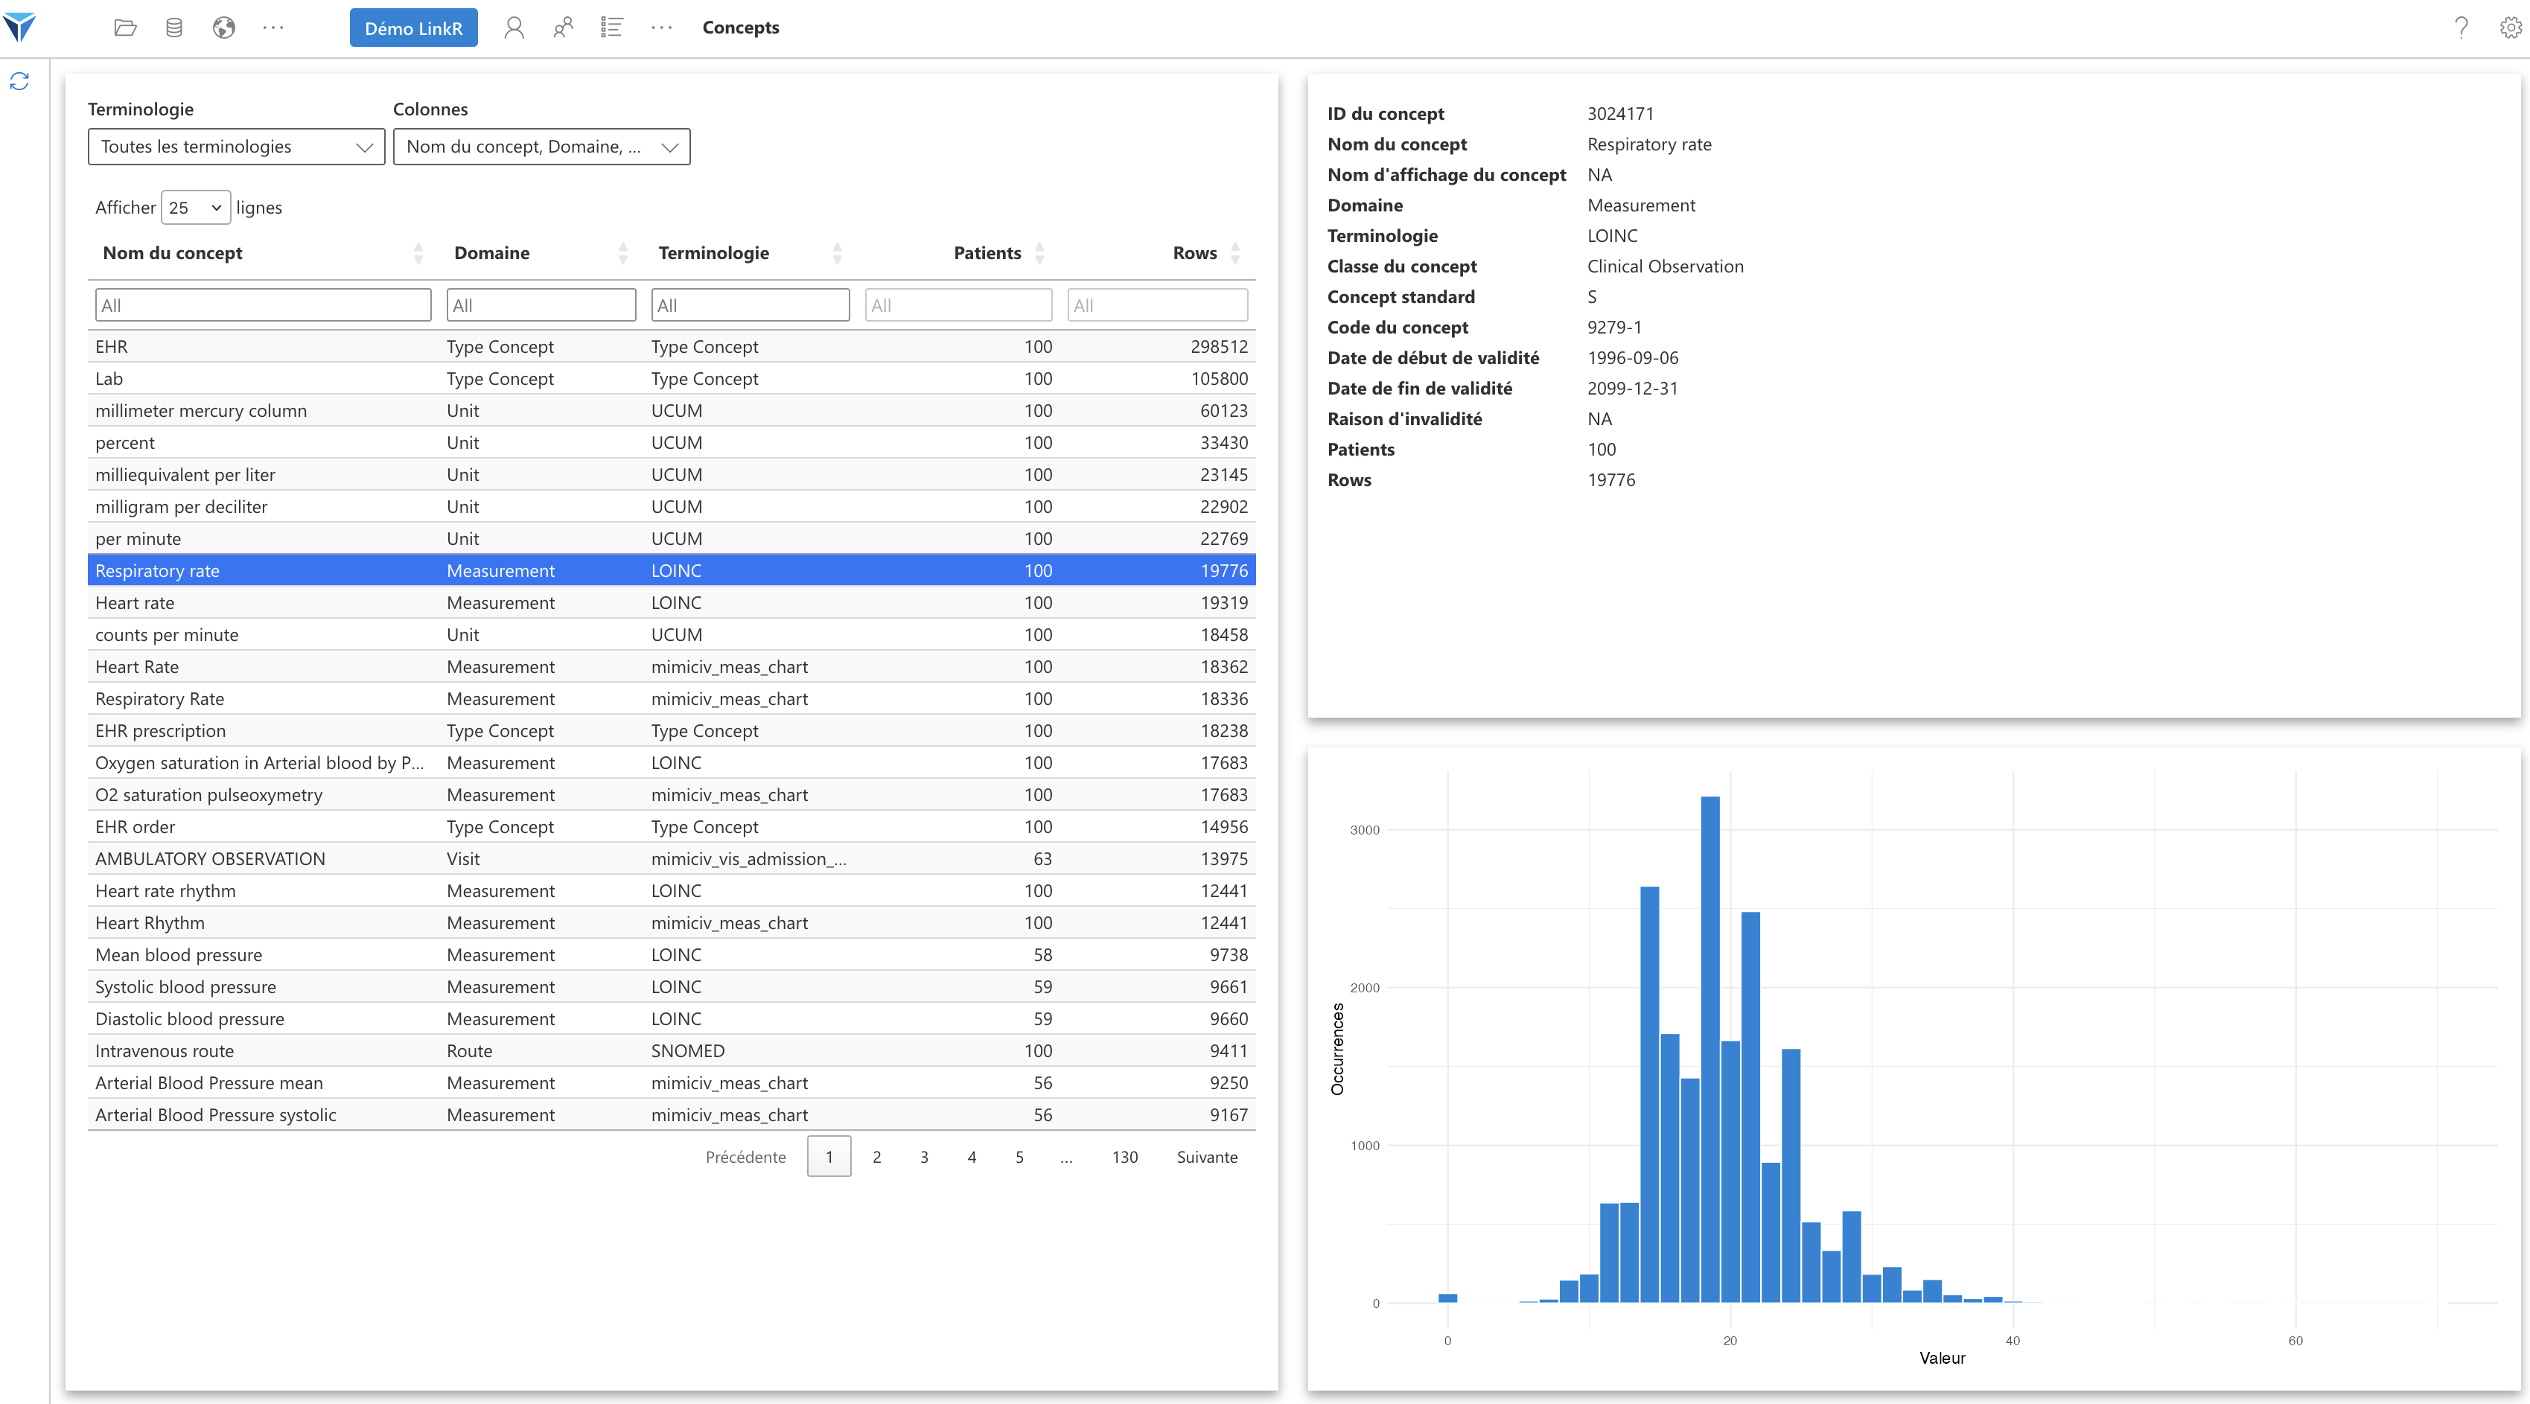
Task: Select the percent unit row
Action: point(672,443)
